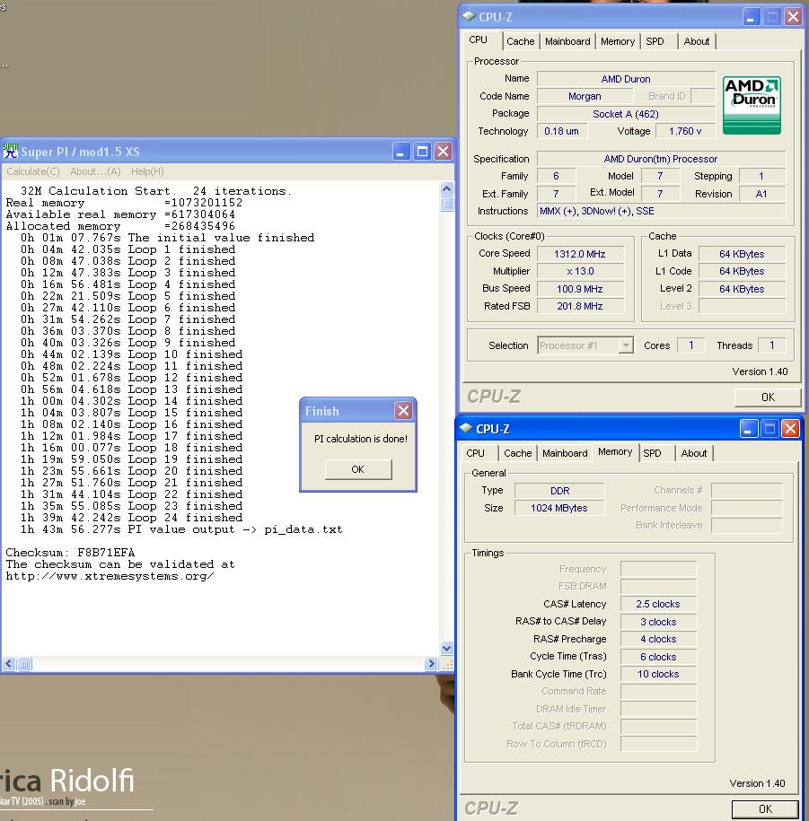809x821 pixels.
Task: Click OK in the upper CPU-Z window
Action: (x=768, y=397)
